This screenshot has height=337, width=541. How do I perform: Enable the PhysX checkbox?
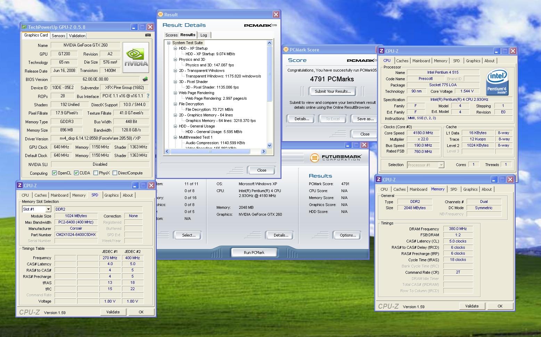(96, 173)
